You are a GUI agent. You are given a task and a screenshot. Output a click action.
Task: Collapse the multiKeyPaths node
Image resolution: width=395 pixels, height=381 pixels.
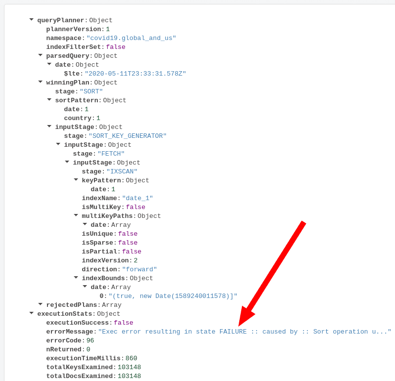[x=76, y=215]
